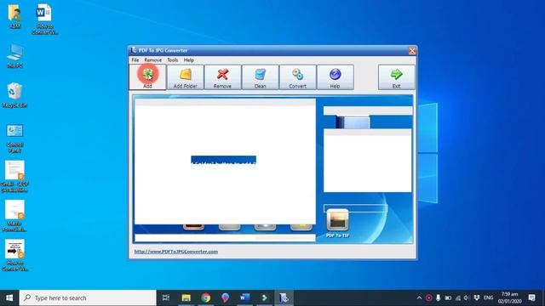Open Help from the toolbar

point(335,77)
